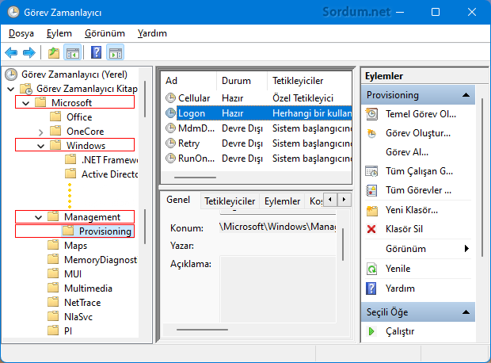Click the Çalıştır action link

point(400,331)
